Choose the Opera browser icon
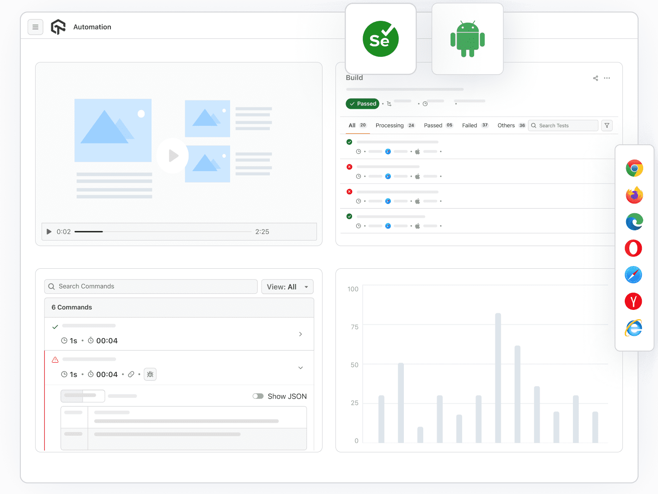 coord(634,248)
